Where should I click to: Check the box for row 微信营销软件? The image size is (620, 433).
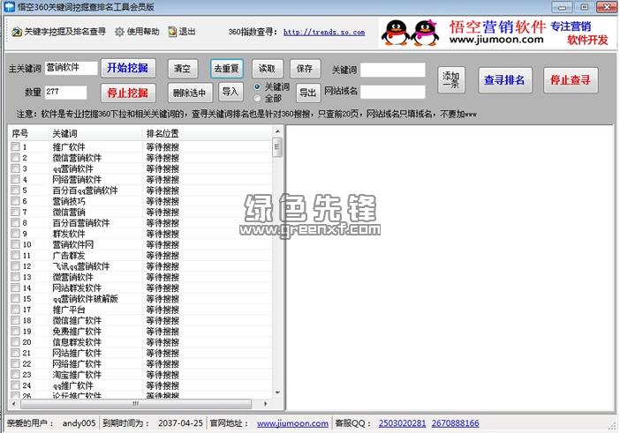[x=15, y=158]
